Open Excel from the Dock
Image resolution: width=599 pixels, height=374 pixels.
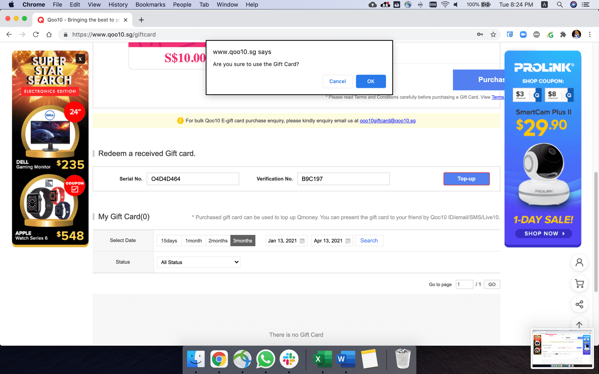[323, 359]
